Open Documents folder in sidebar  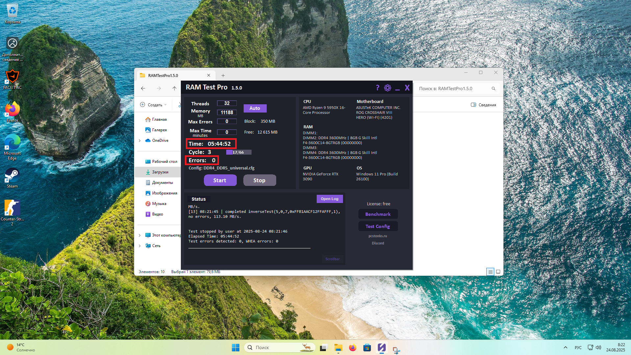pos(159,183)
